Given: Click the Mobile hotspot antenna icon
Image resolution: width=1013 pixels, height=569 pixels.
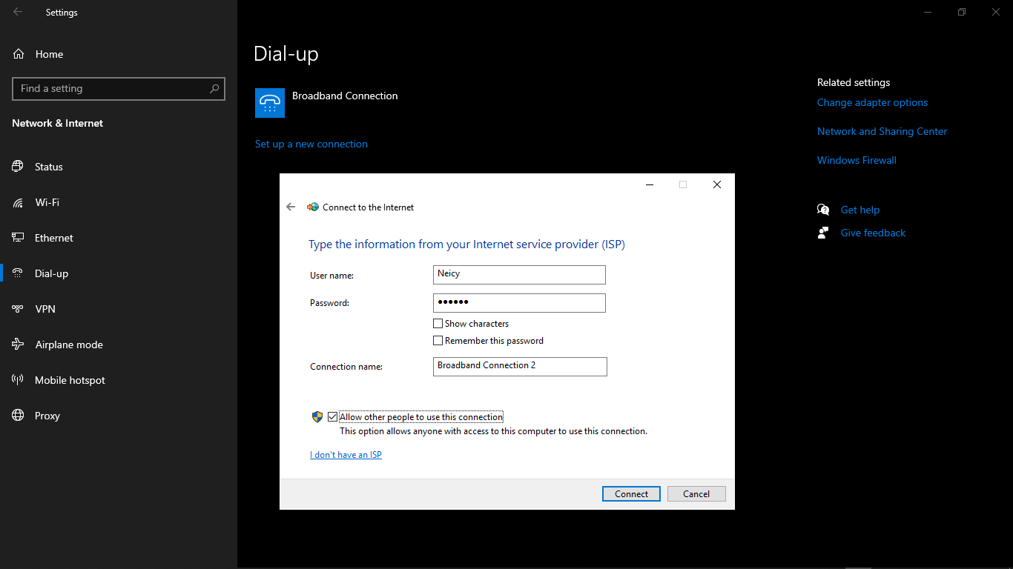Looking at the screenshot, I should pos(18,380).
